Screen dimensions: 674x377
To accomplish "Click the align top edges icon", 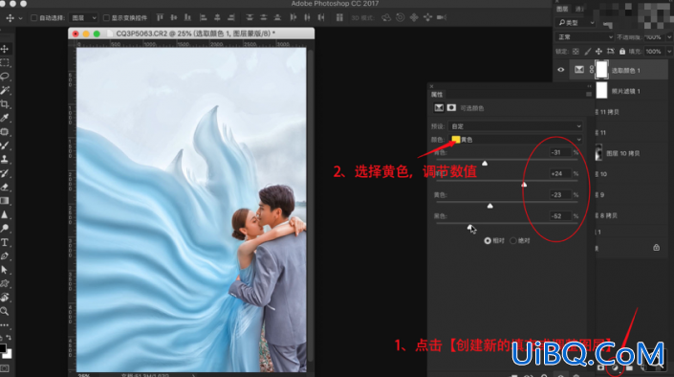I will 160,17.
